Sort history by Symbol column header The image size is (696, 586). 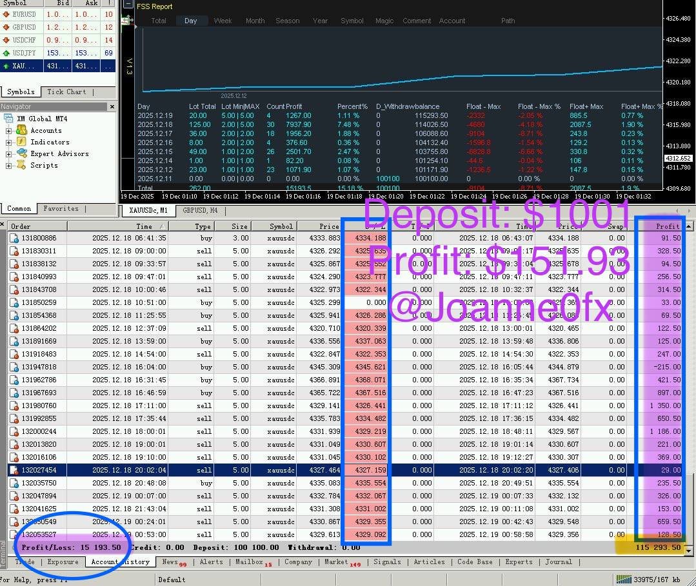(x=274, y=226)
